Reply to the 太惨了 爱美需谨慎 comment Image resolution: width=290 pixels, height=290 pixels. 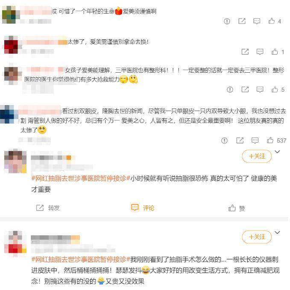point(260,52)
